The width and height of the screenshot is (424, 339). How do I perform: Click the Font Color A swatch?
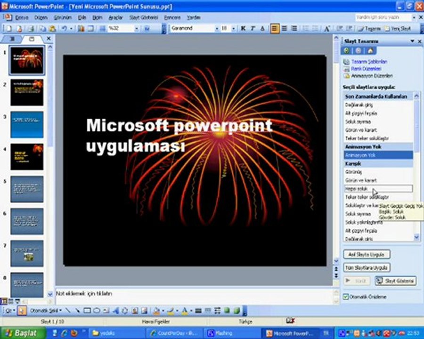[x=185, y=311]
